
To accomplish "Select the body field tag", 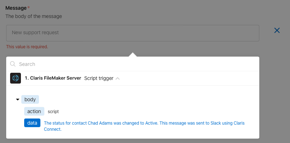I will pyautogui.click(x=30, y=99).
